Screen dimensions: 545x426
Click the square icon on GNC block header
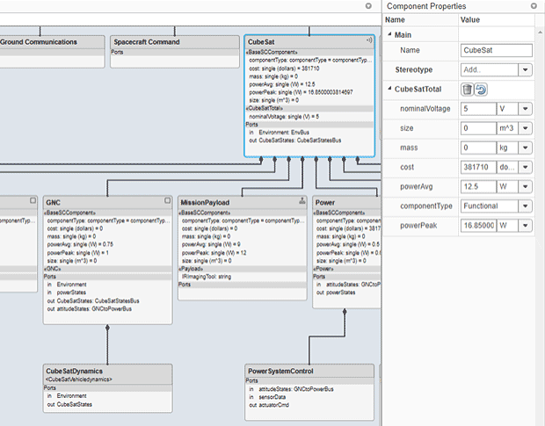(x=167, y=200)
